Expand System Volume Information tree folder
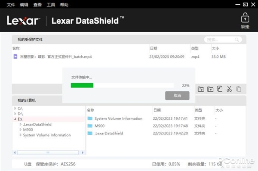 (x=21, y=135)
